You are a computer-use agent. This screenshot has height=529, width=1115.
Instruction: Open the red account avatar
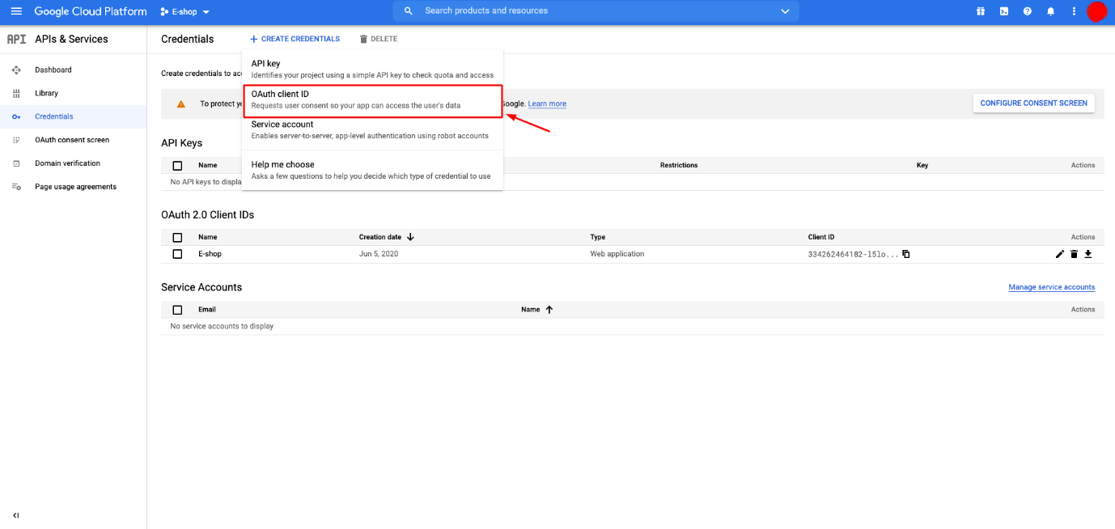point(1096,11)
